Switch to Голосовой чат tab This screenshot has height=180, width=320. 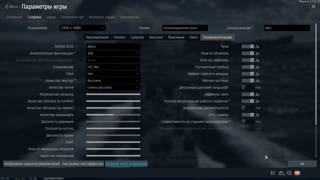pos(72,17)
